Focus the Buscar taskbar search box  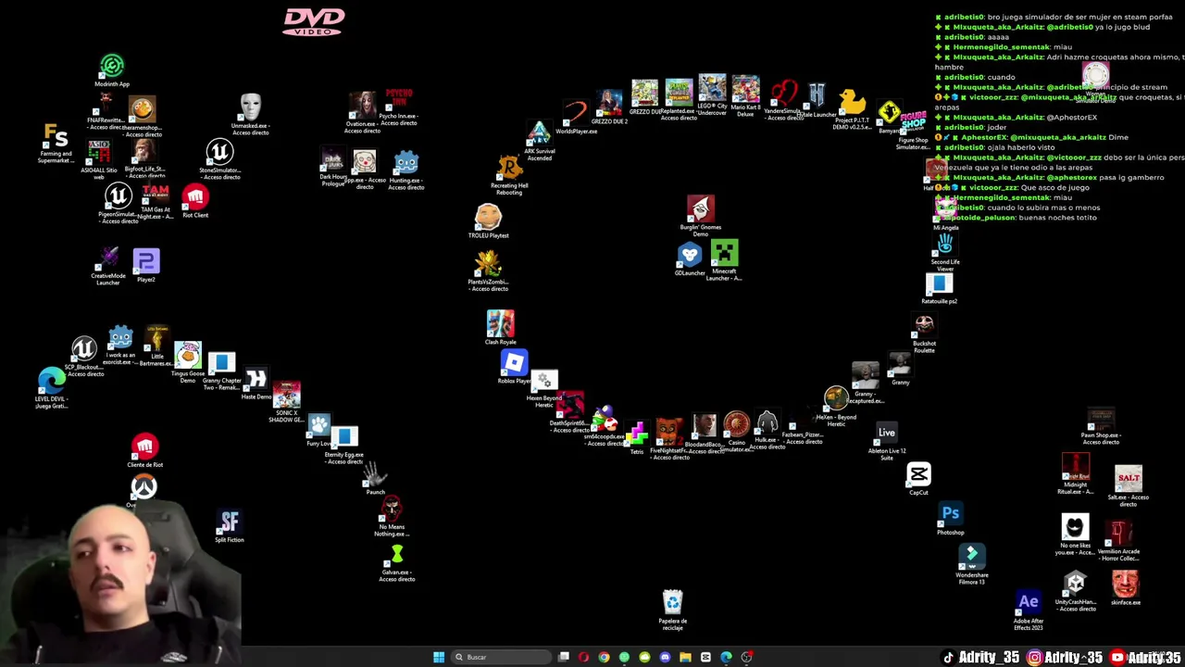502,657
